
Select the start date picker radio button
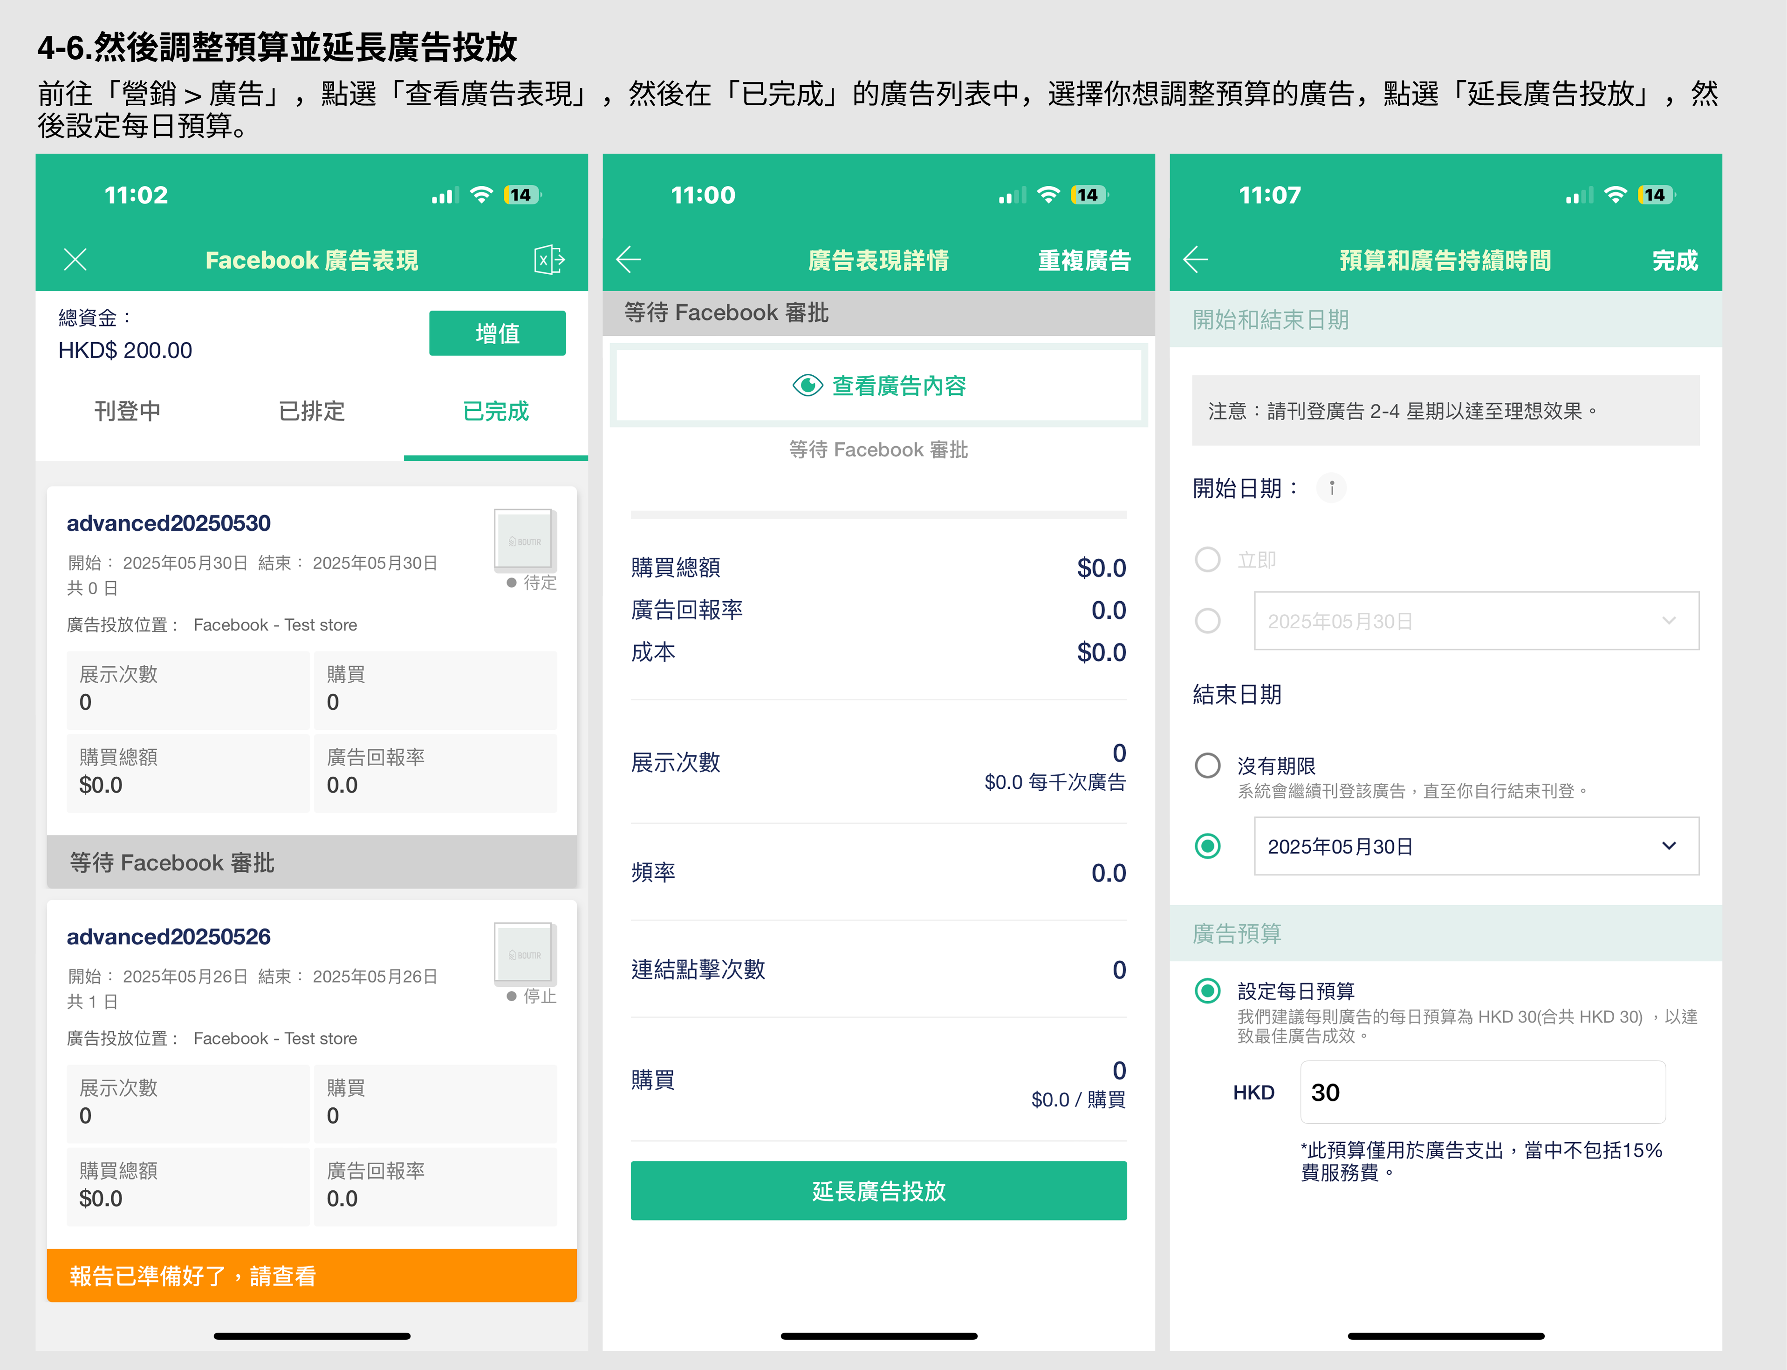coord(1208,621)
